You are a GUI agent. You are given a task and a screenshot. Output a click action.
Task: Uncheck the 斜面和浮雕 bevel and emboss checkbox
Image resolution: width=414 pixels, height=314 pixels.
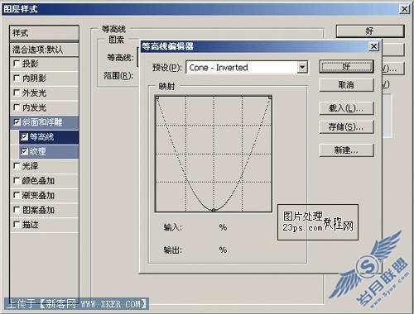click(x=17, y=122)
